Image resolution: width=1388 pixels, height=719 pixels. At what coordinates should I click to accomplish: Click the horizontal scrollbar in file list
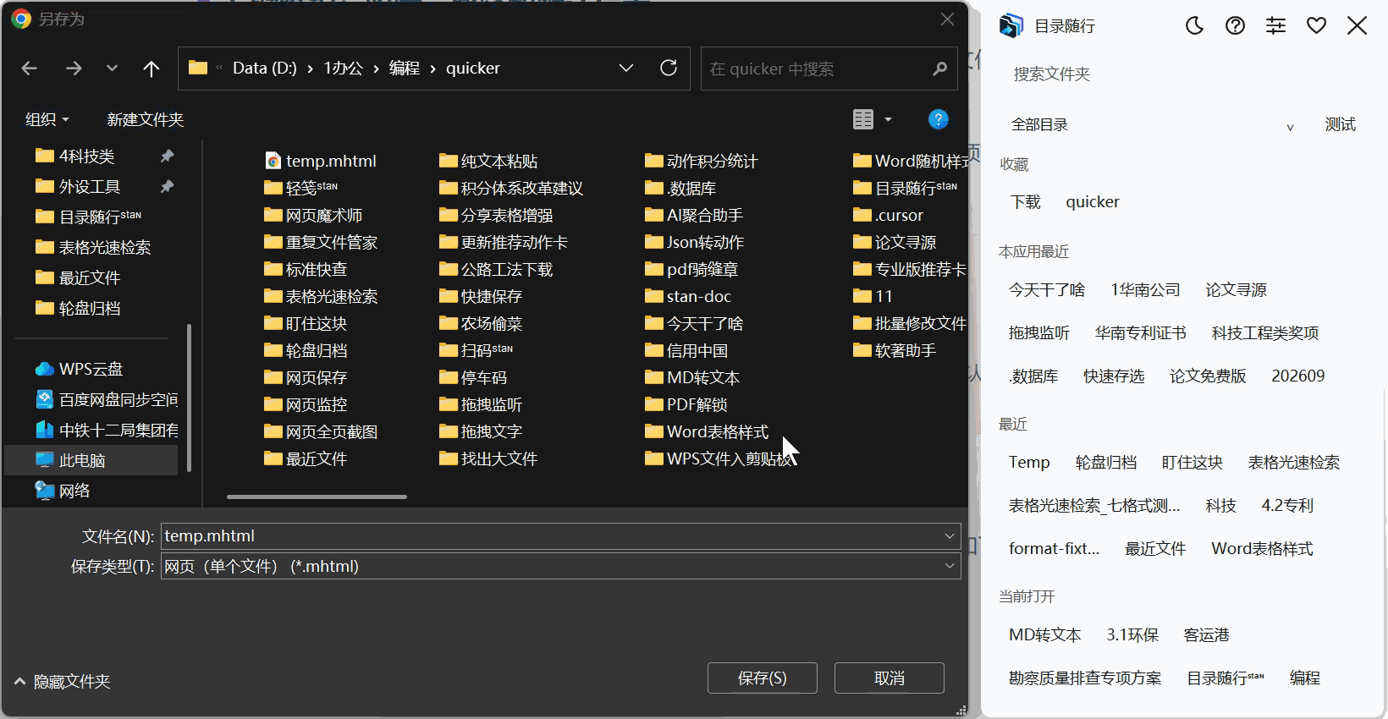(317, 497)
